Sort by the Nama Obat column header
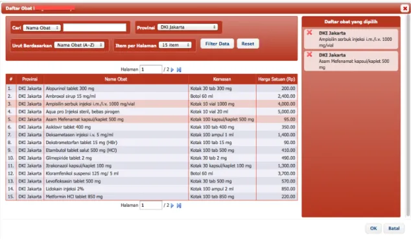The height and width of the screenshot is (240, 411). [116, 79]
